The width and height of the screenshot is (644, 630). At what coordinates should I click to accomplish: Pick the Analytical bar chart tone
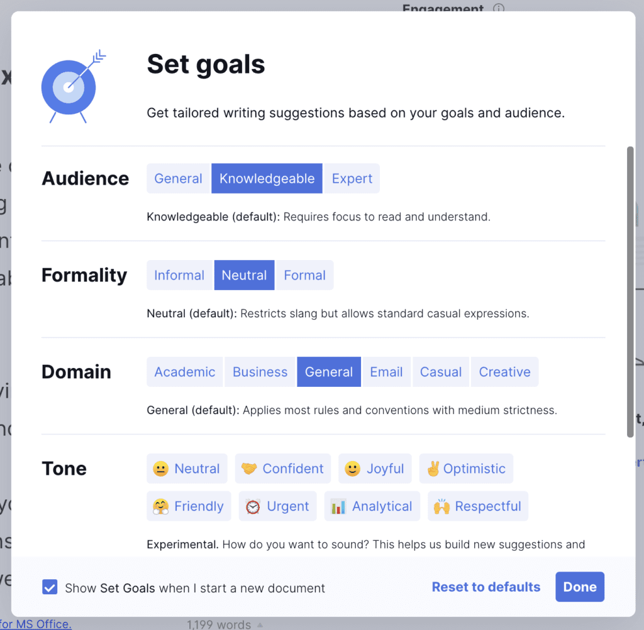coord(372,506)
